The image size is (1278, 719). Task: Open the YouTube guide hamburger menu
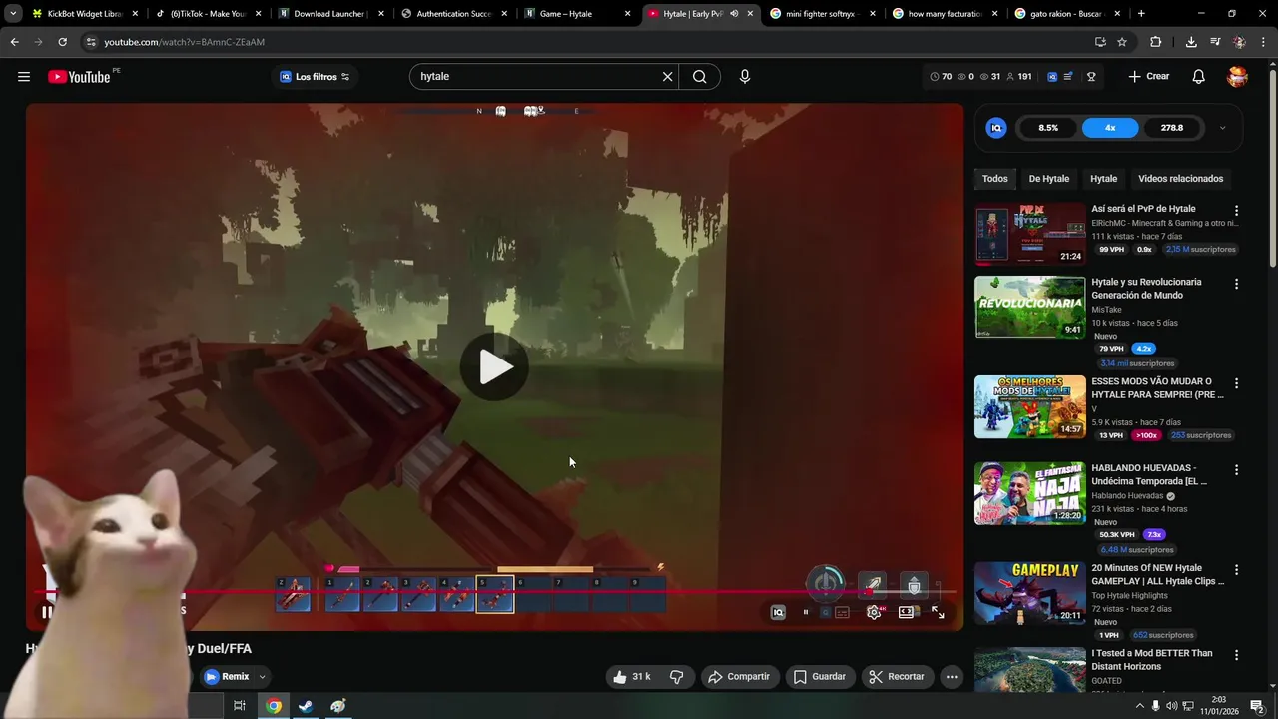(x=24, y=77)
